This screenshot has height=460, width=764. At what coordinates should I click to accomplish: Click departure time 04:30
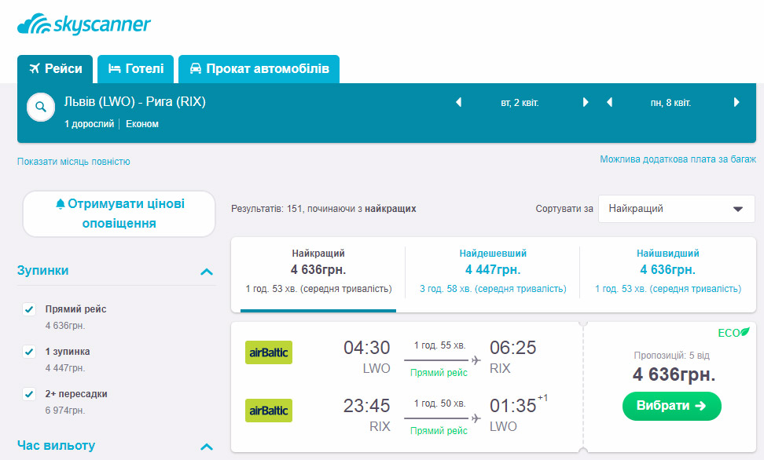click(366, 348)
